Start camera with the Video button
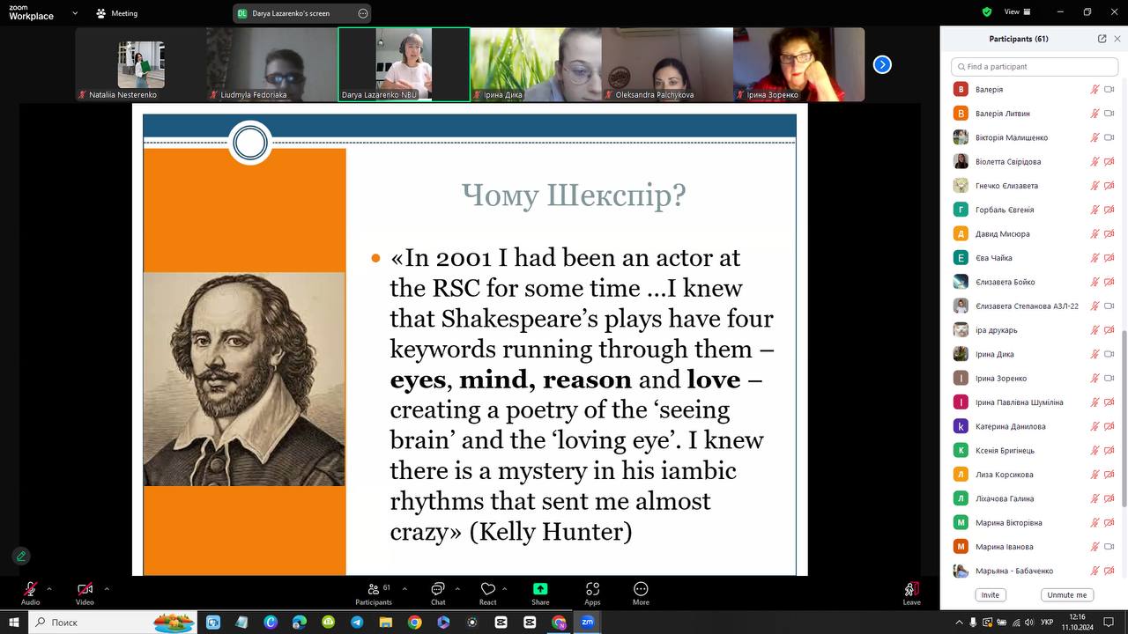 (85, 593)
